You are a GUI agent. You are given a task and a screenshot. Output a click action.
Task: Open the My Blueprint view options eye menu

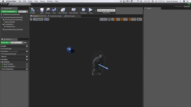click(26, 43)
